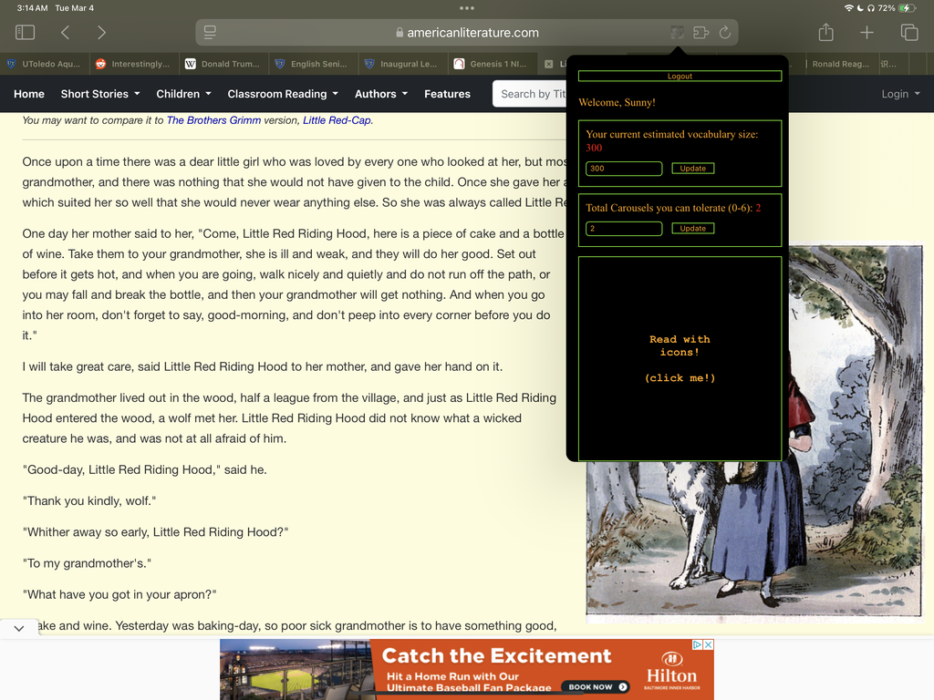Close the current tab with X icon
The image size is (934, 700).
click(548, 64)
